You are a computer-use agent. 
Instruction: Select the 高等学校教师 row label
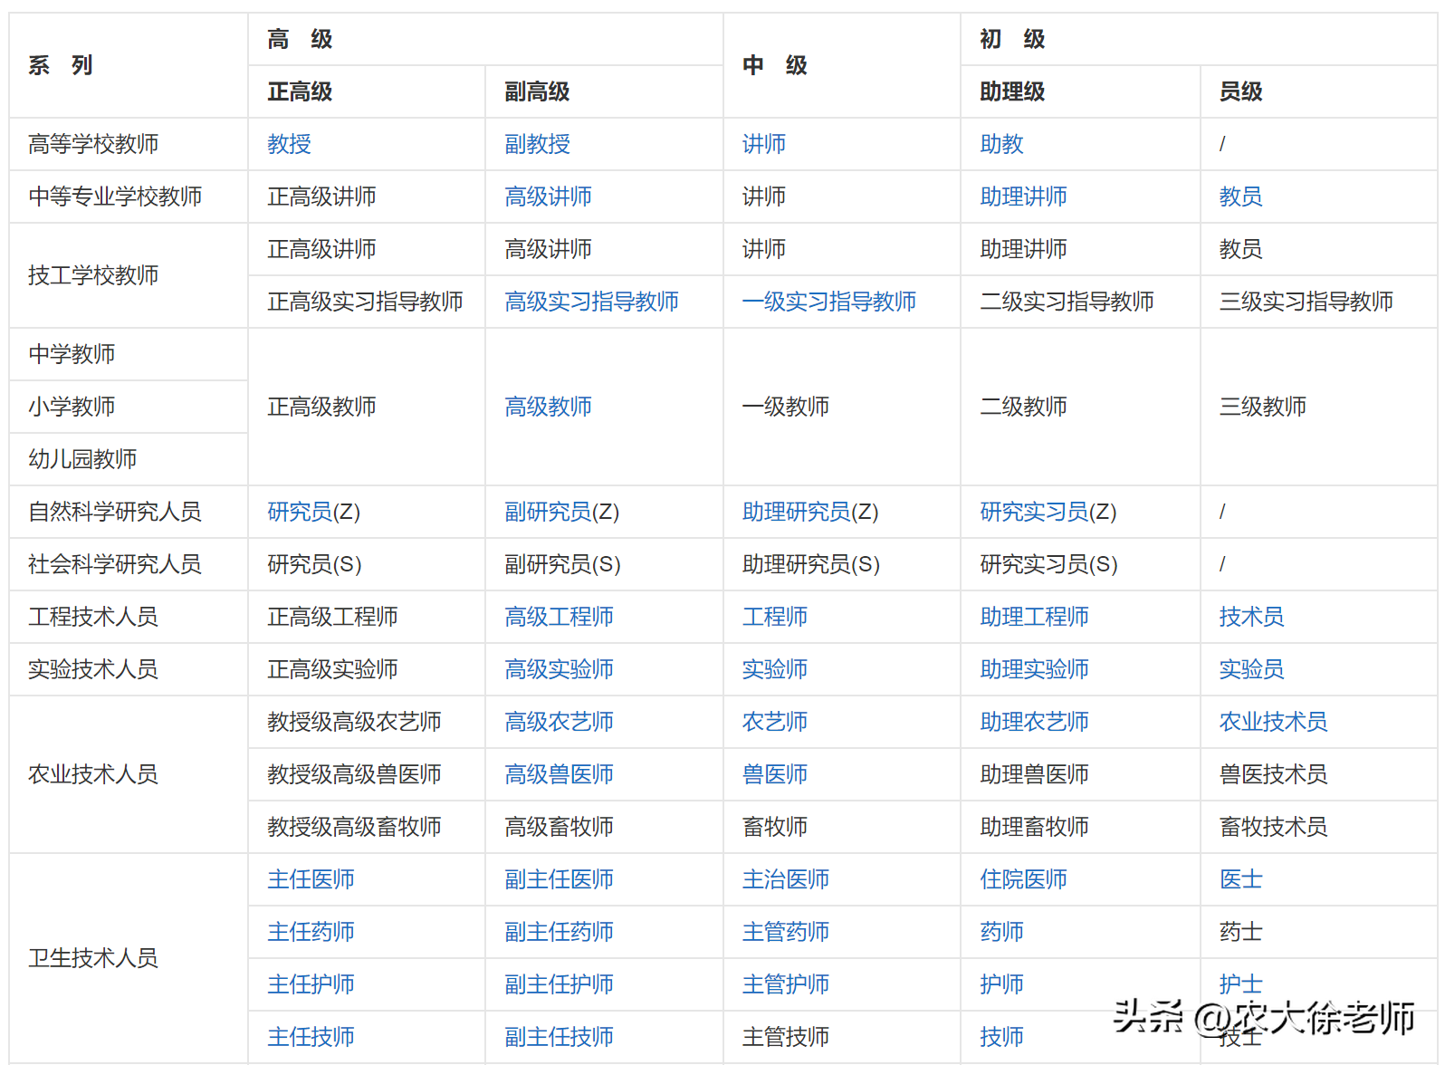[129, 144]
